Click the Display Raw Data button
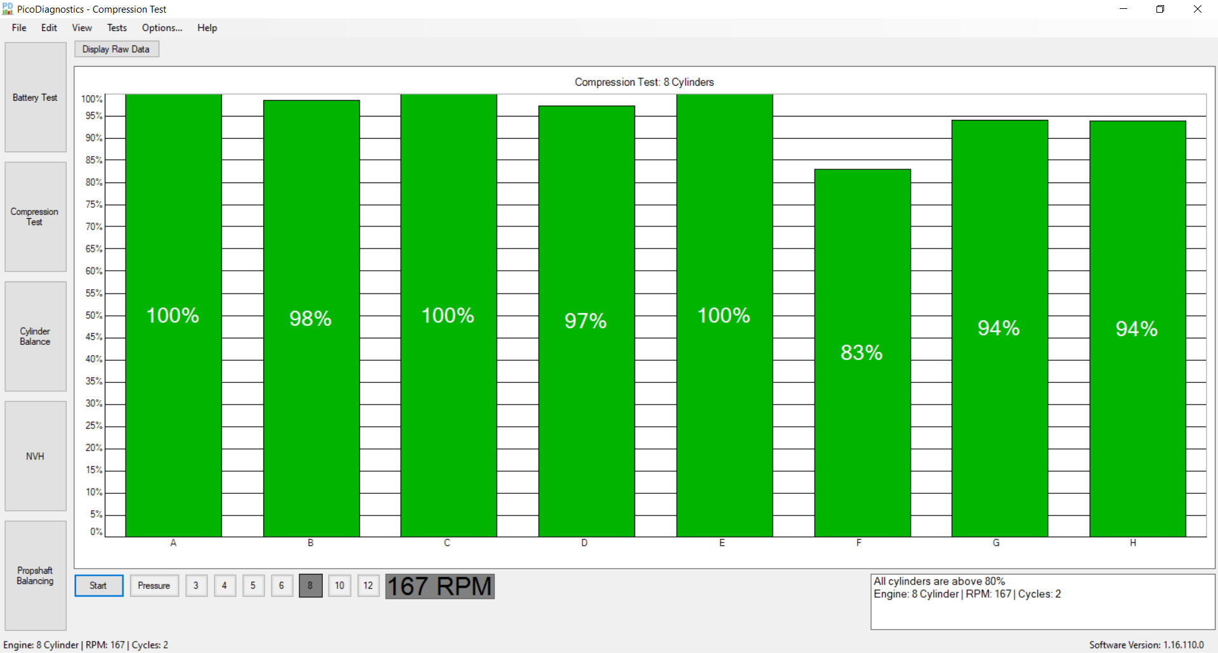The width and height of the screenshot is (1218, 653). (x=116, y=49)
